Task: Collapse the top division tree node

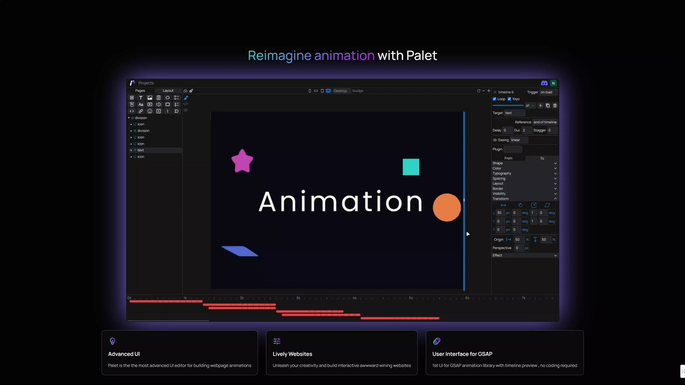Action: (129, 118)
